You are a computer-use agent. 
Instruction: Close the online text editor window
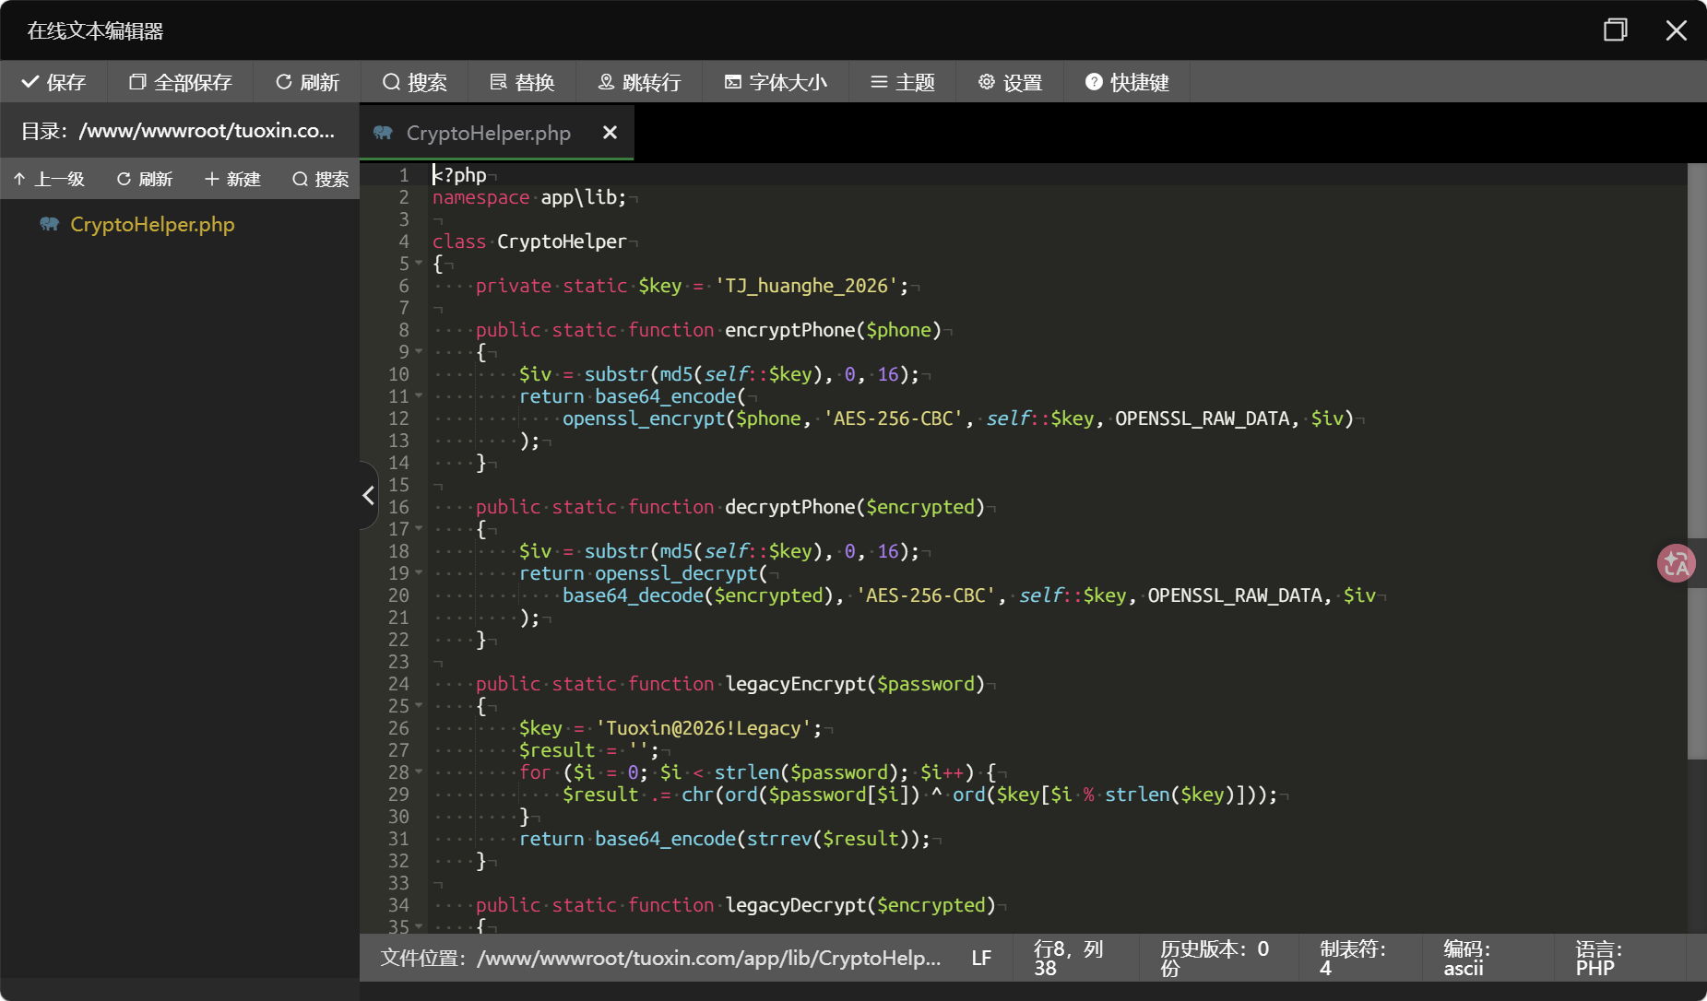pos(1676,29)
